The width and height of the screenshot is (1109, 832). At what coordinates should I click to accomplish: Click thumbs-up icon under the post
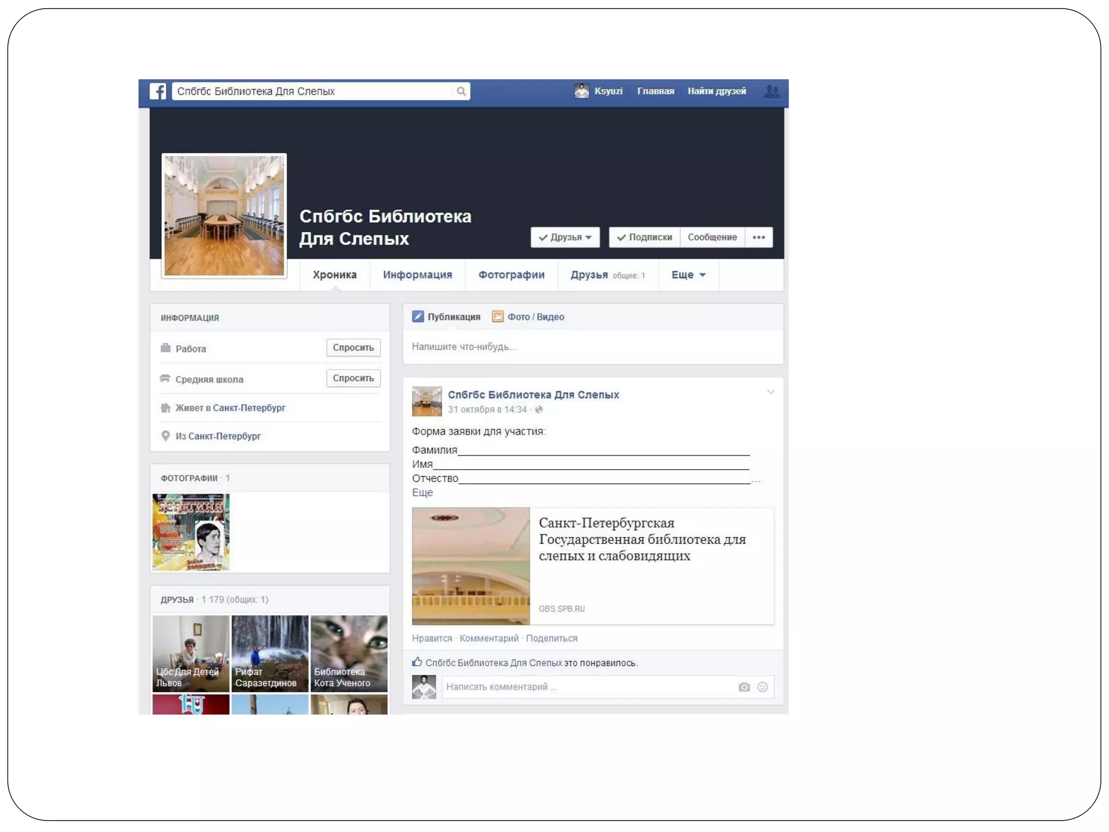point(417,662)
